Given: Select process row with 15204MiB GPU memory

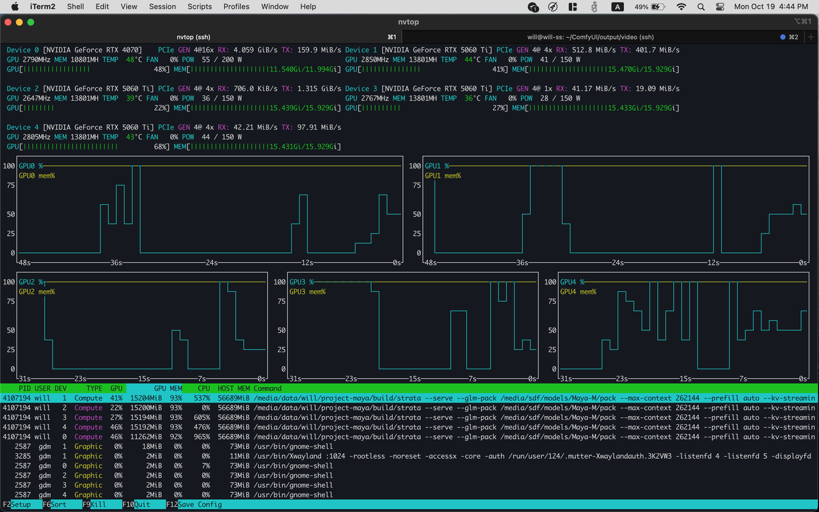Looking at the screenshot, I should click(x=409, y=398).
